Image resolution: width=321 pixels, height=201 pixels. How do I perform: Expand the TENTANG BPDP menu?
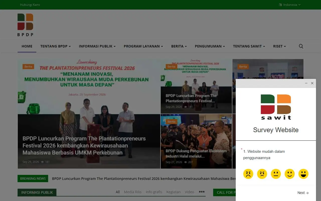pos(55,46)
